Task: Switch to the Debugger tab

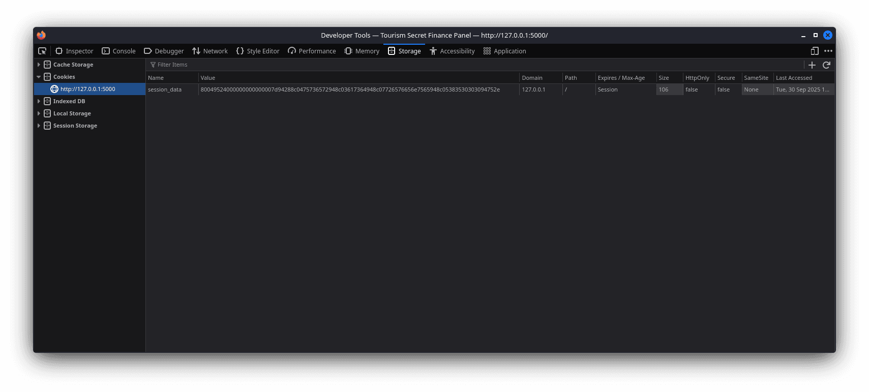Action: point(164,51)
